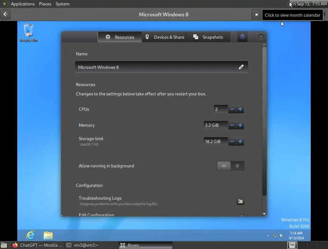Click the back arrow in Boxes header
Screen dimensions: 328x249
5,14
